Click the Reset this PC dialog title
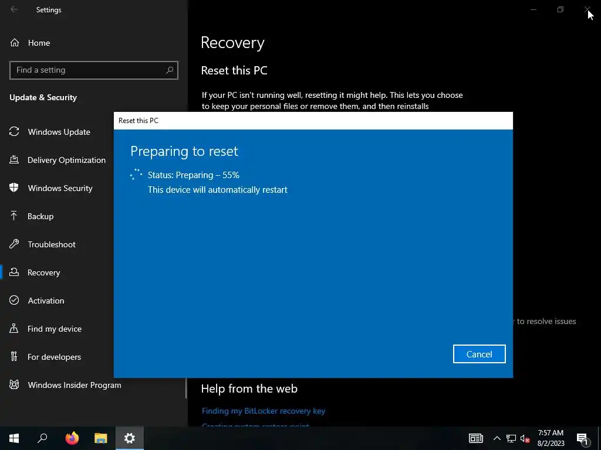Screen dimensions: 601x450 pos(139,121)
